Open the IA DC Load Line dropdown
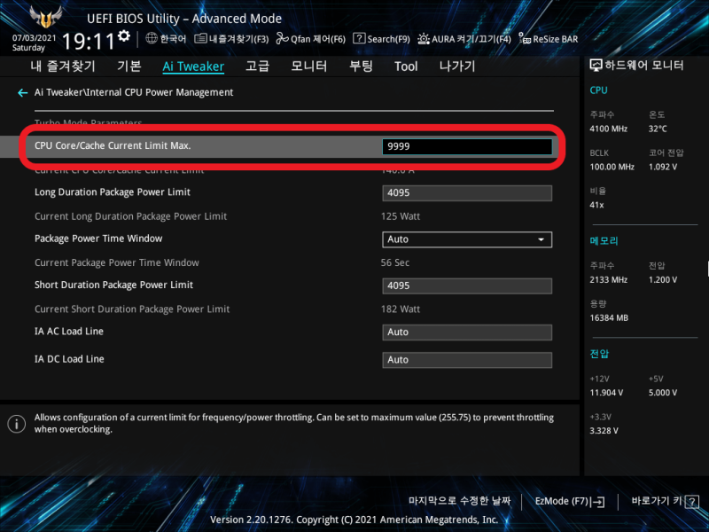Viewport: 709px width, 532px height. (x=467, y=359)
